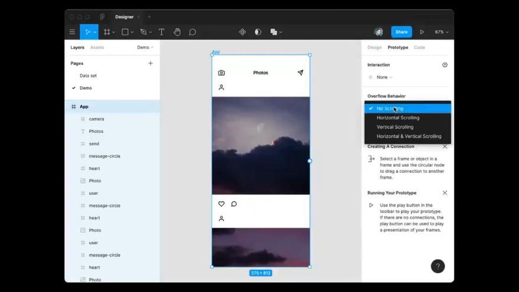Expand the Demo page selector
This screenshot has height=292, width=519.
pos(145,47)
